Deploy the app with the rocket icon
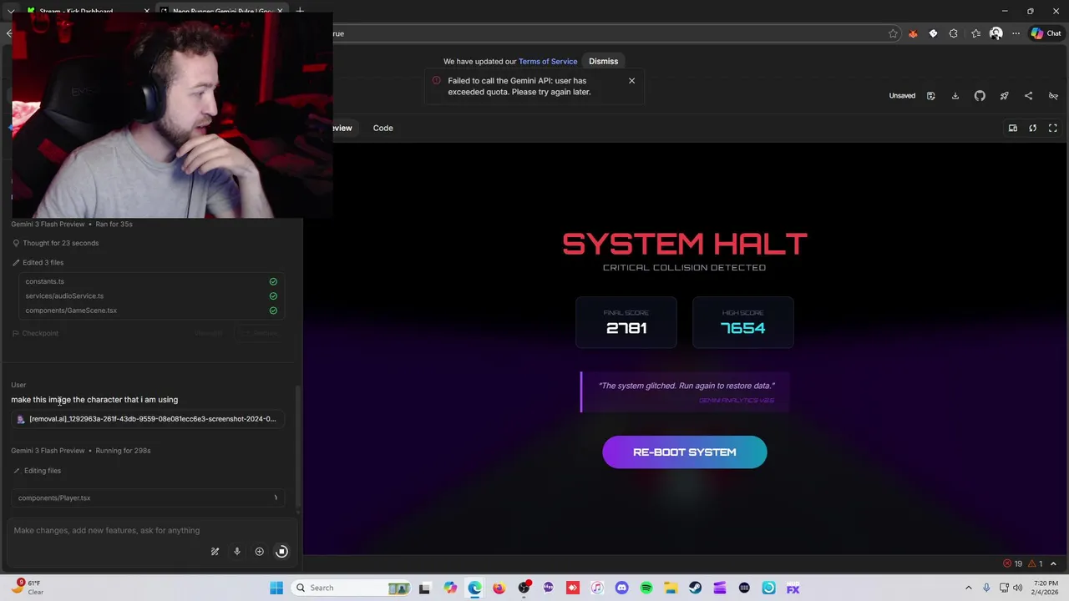The width and height of the screenshot is (1069, 601). pos(1004,95)
